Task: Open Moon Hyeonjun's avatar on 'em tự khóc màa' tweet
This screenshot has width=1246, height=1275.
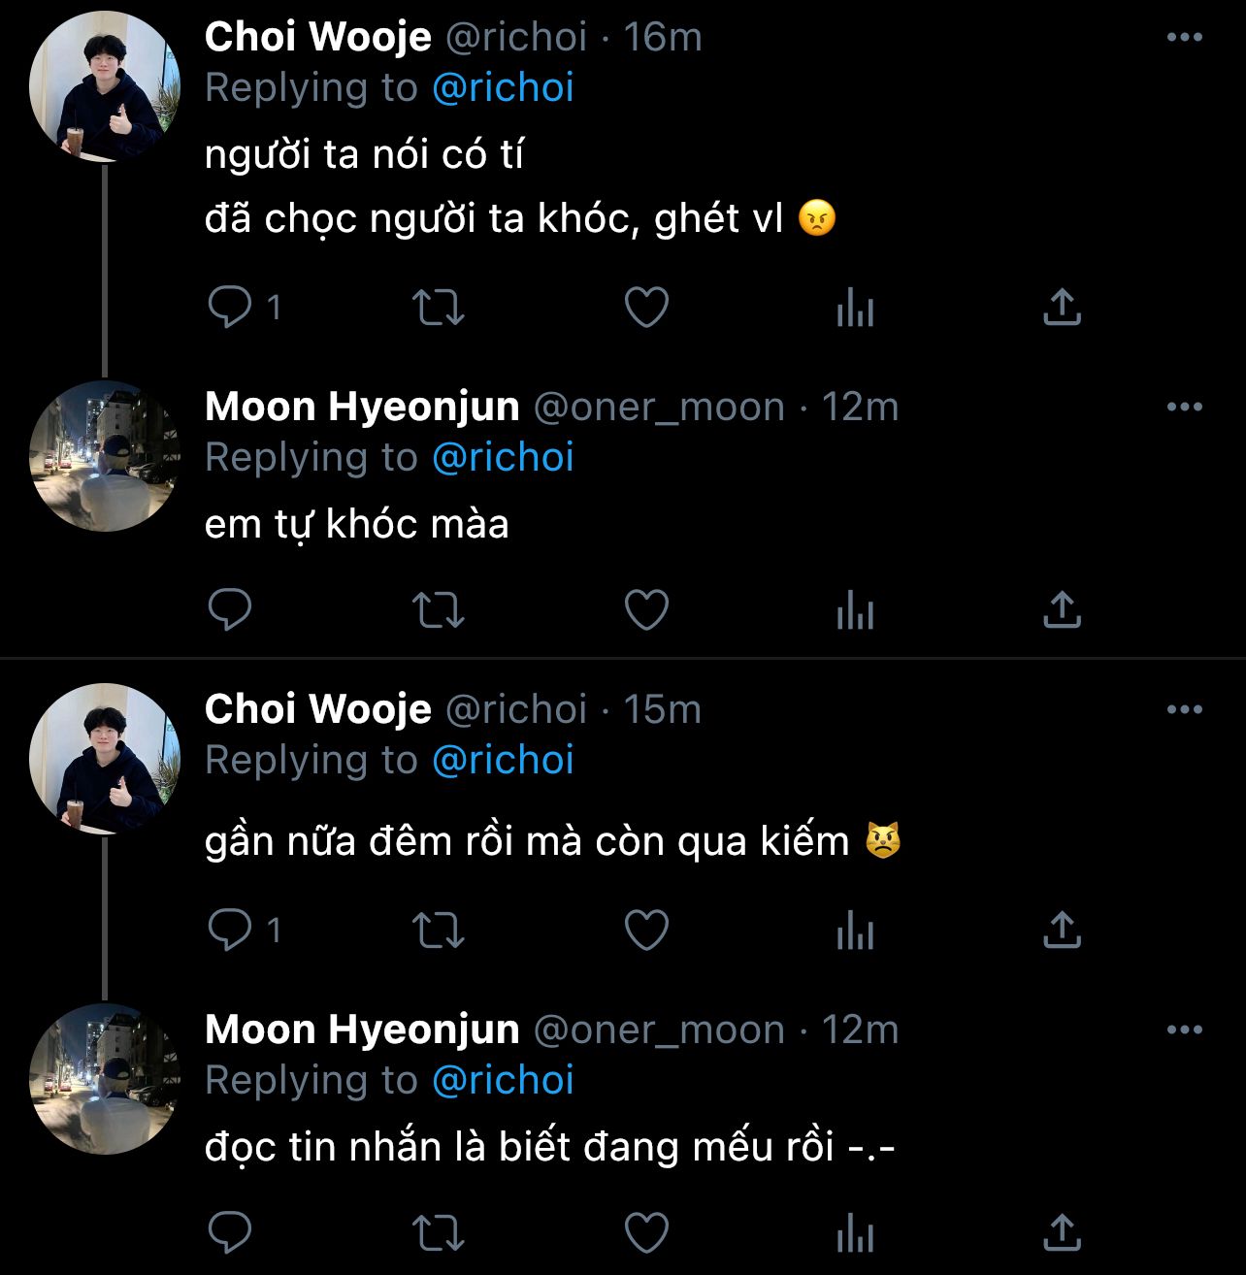Action: [105, 456]
